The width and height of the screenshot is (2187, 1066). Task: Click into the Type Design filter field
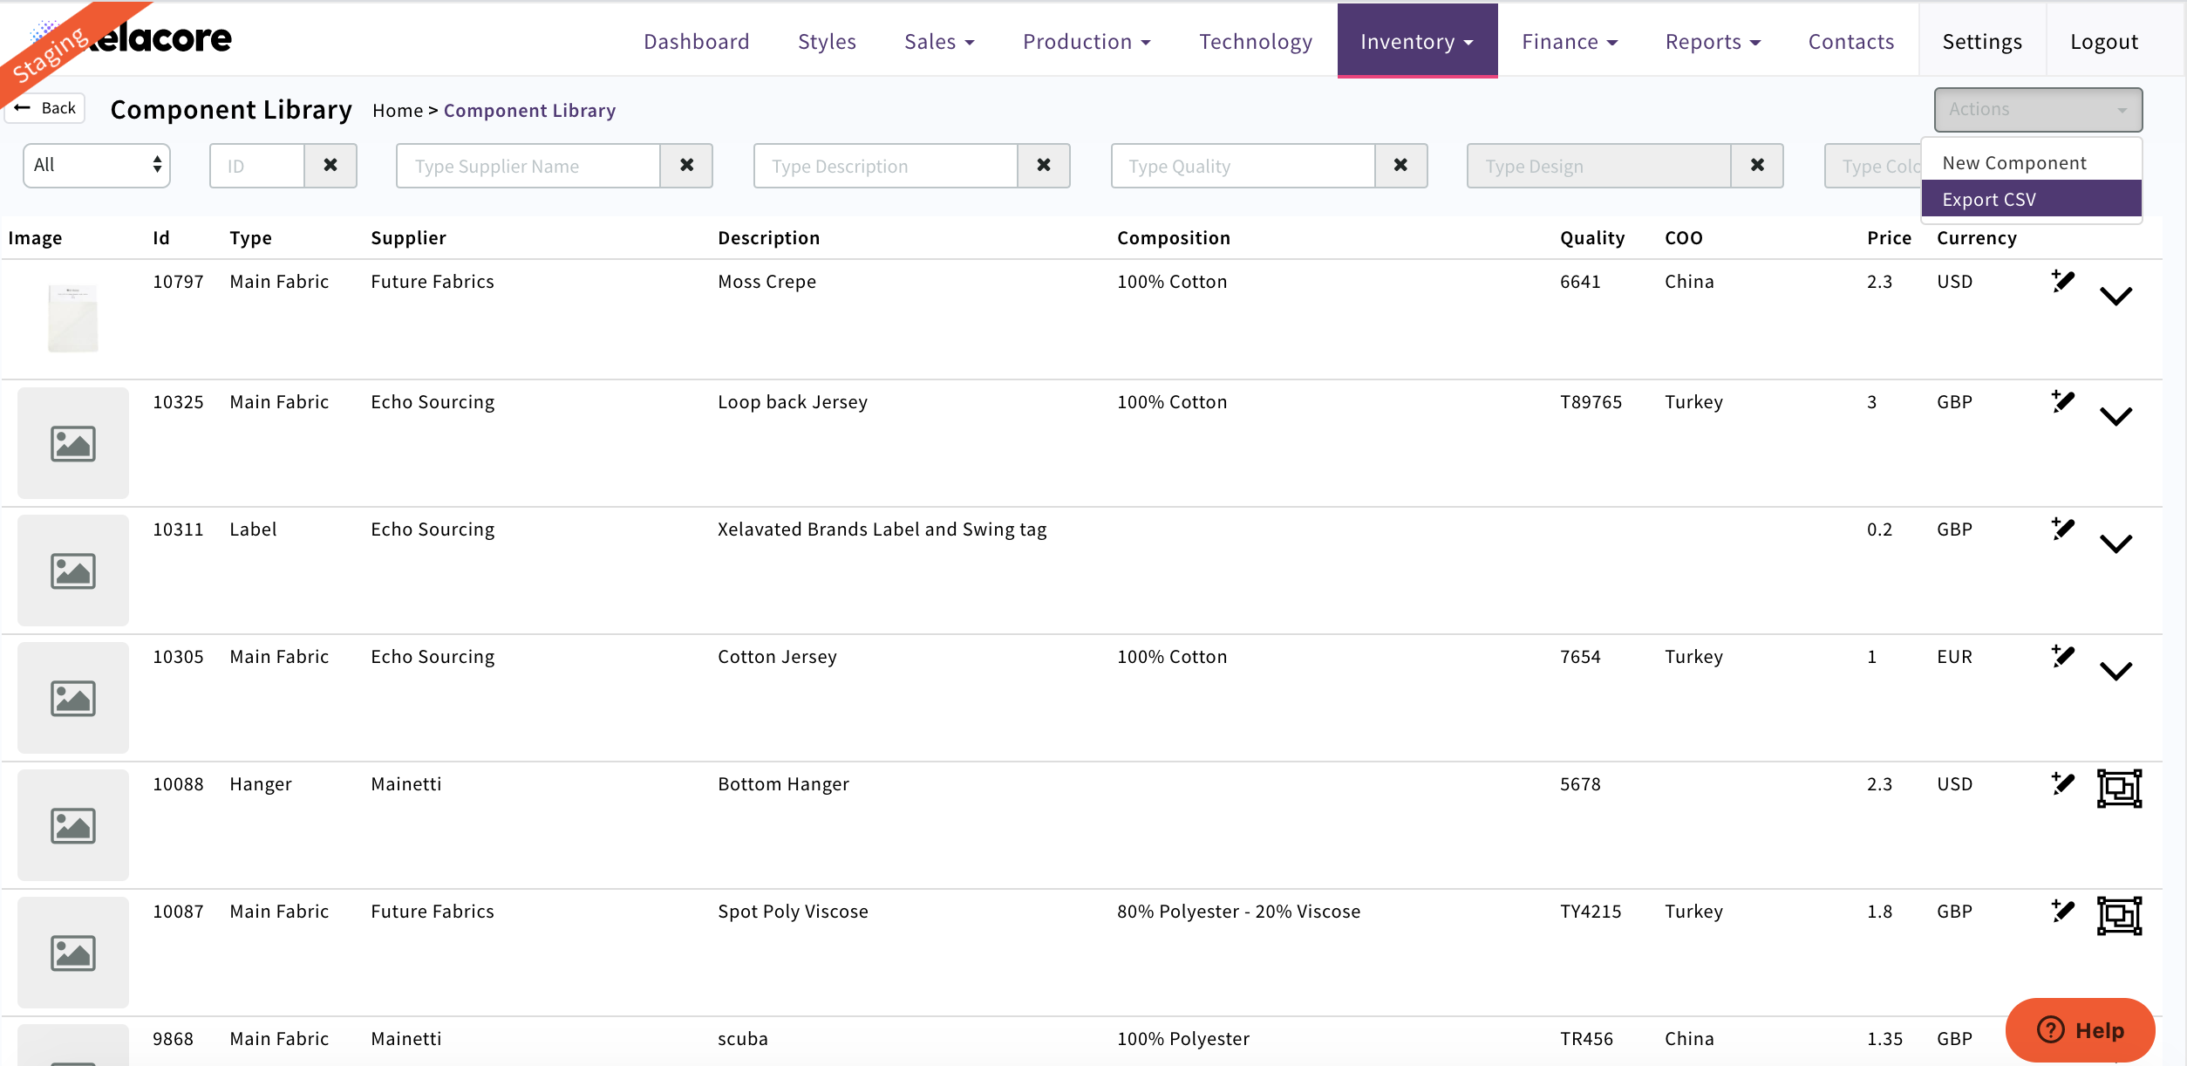[1598, 166]
